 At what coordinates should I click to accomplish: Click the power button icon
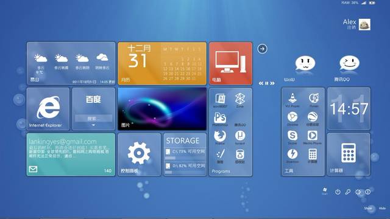(x=338, y=192)
